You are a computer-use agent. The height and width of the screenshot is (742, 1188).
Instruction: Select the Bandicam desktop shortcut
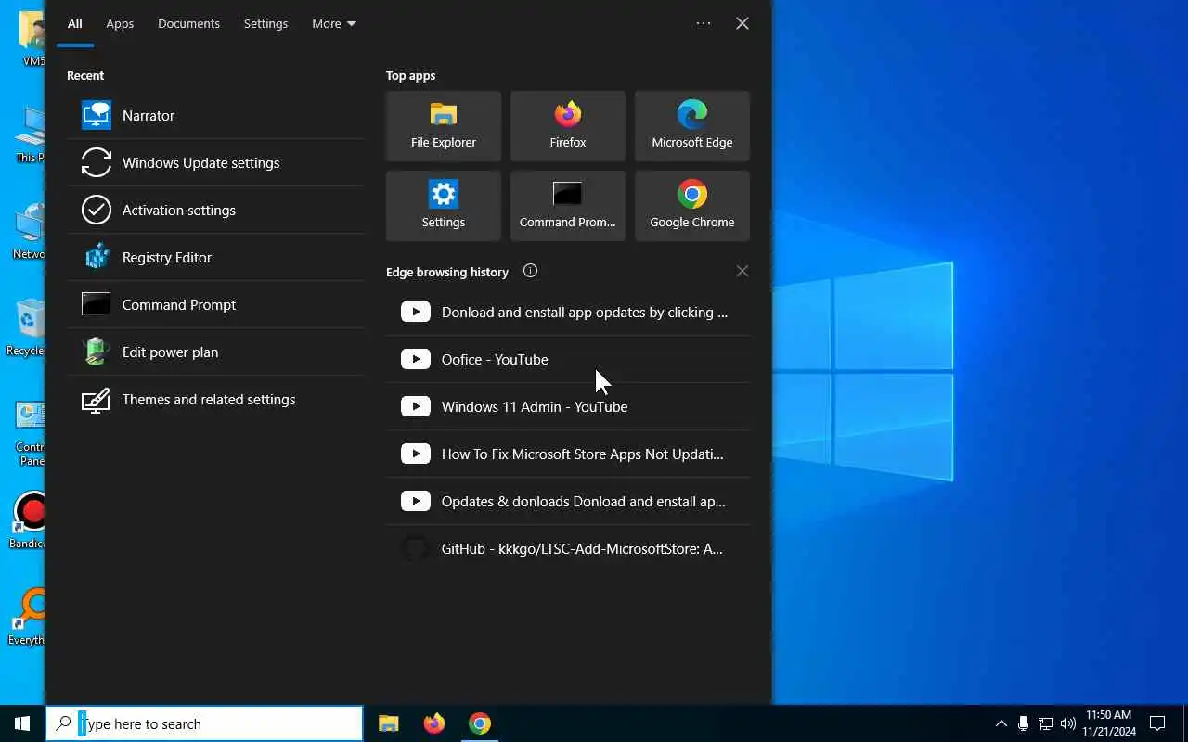(28, 520)
